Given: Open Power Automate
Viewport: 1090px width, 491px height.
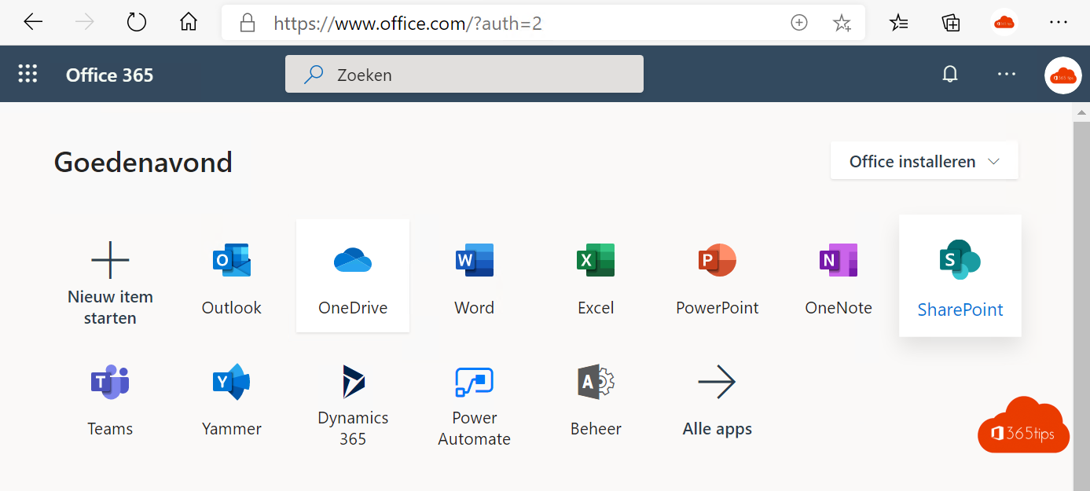Looking at the screenshot, I should pos(474,397).
